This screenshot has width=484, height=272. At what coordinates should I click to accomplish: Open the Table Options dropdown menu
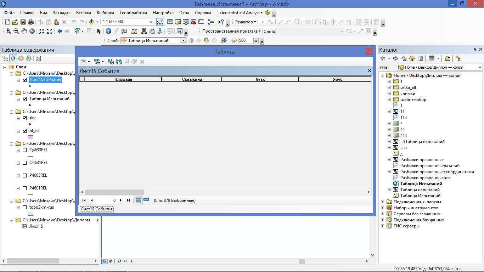[85, 62]
